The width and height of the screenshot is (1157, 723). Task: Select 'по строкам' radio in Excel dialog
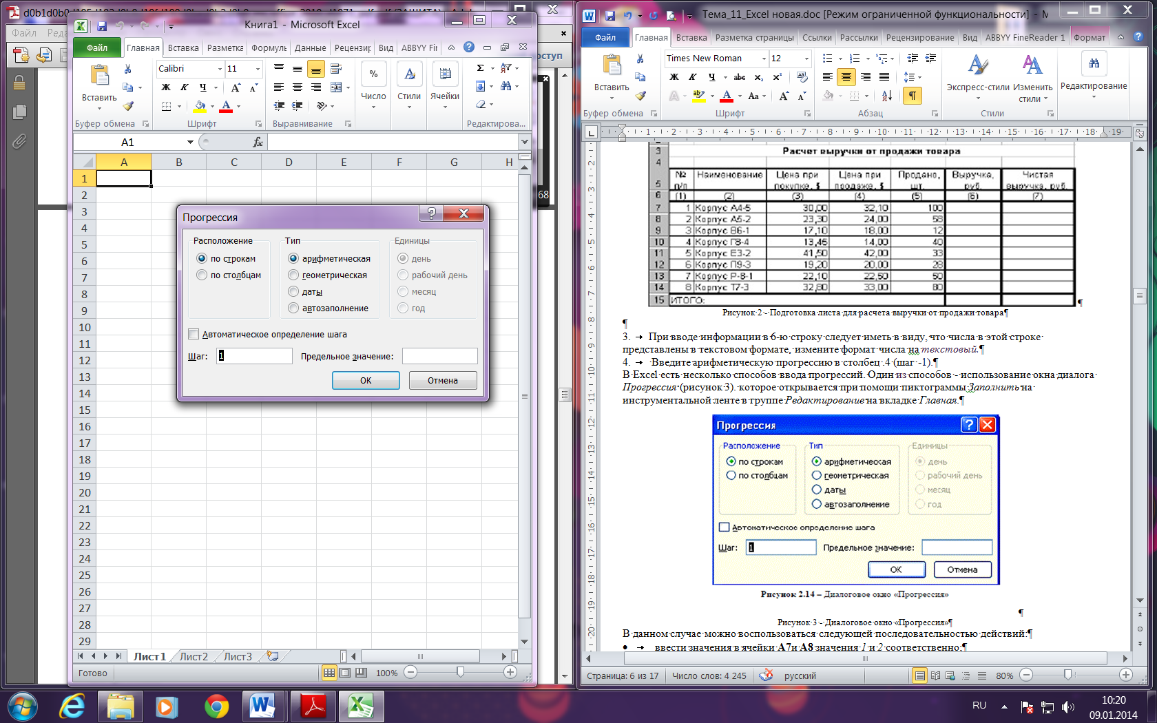[x=202, y=258]
